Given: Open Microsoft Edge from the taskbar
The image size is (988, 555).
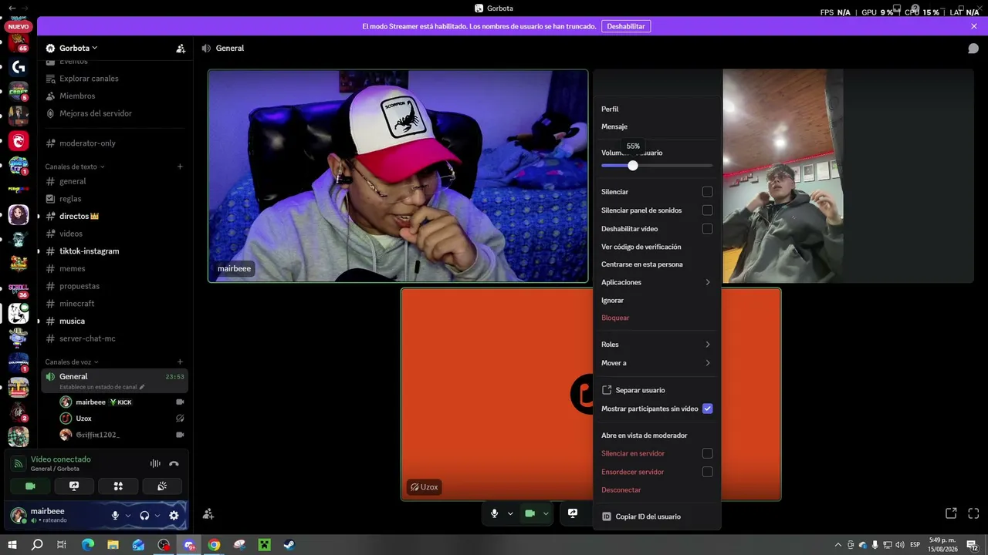Looking at the screenshot, I should click(x=88, y=545).
